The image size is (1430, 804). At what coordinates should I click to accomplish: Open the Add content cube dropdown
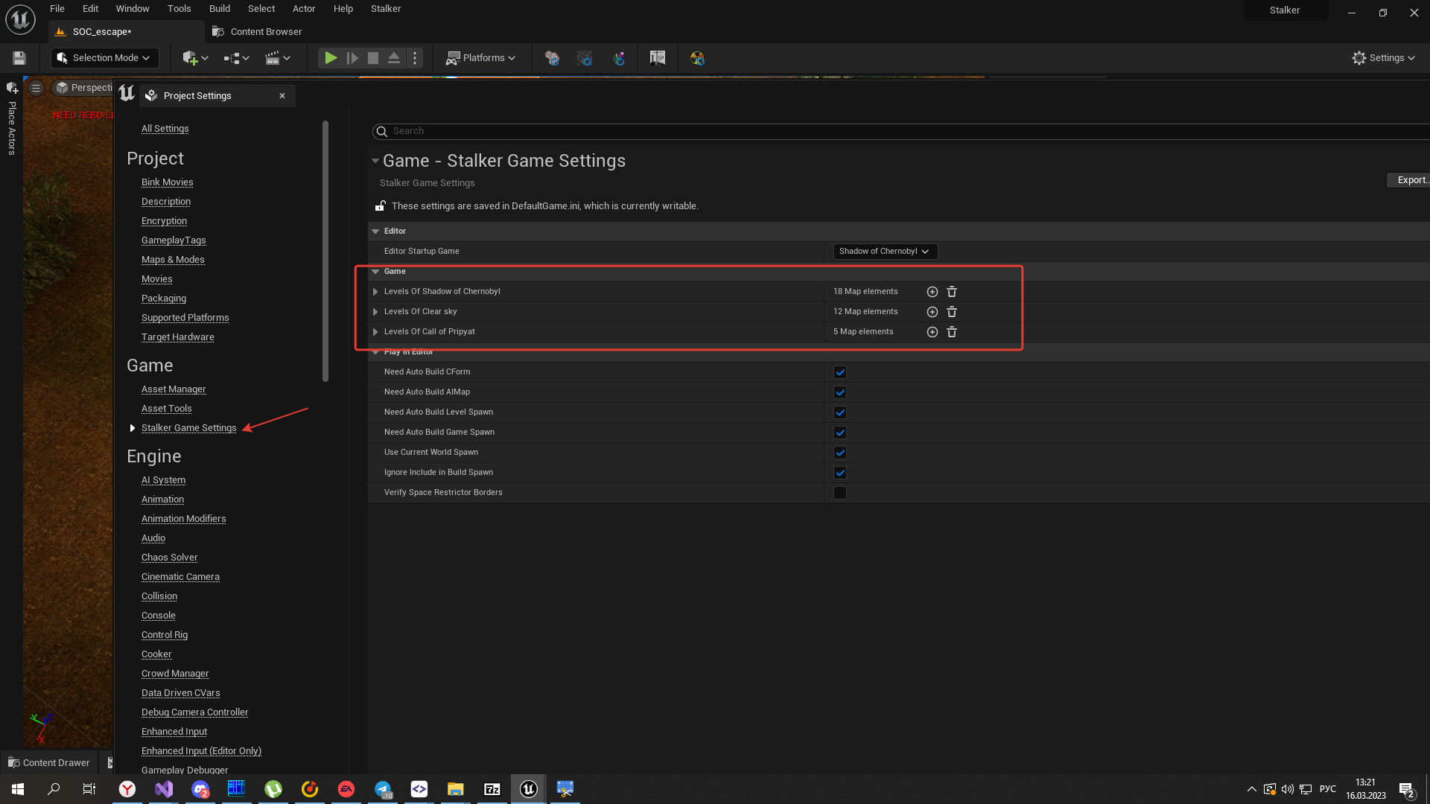(x=195, y=58)
